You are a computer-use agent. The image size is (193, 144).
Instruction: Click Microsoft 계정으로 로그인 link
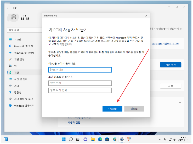coord(165,44)
